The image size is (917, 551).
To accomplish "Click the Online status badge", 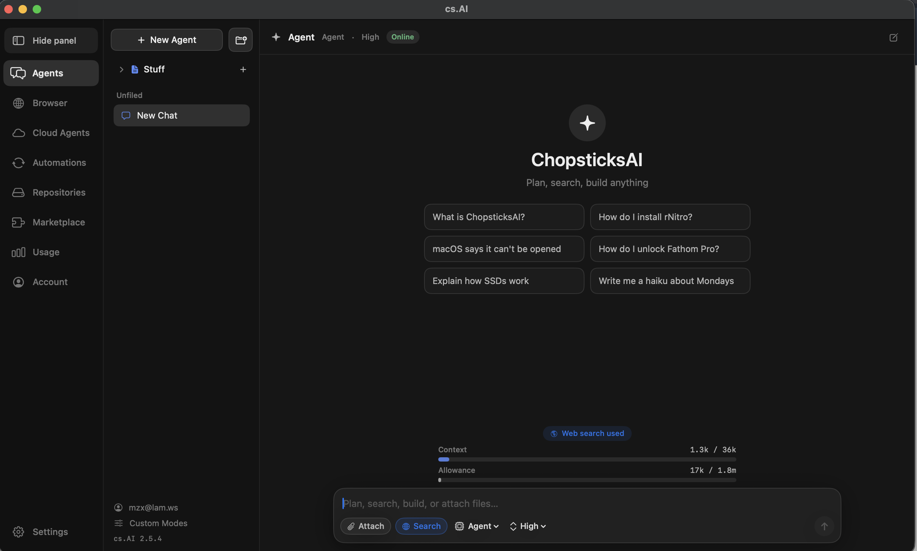I will (x=403, y=37).
